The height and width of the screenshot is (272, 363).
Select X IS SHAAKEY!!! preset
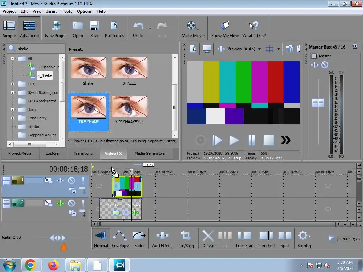[x=129, y=110]
